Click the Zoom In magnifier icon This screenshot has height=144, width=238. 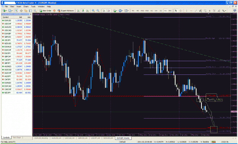[93, 11]
